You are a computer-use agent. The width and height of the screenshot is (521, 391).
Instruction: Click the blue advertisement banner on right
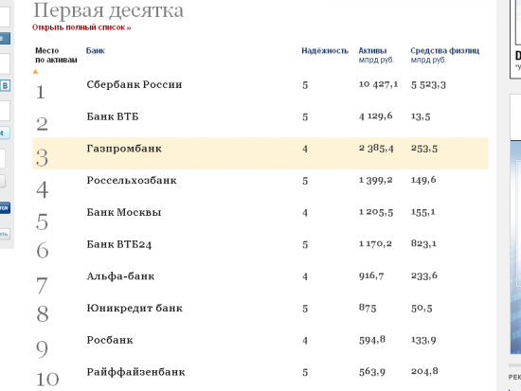coord(515,247)
